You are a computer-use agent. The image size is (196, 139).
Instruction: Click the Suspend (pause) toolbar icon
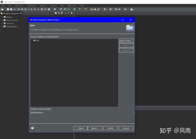pyautogui.click(x=22, y=9)
